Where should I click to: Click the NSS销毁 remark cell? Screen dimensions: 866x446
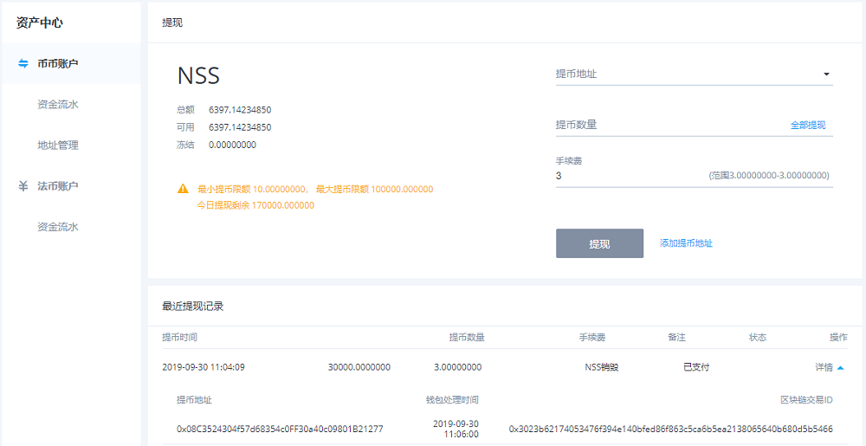[602, 367]
